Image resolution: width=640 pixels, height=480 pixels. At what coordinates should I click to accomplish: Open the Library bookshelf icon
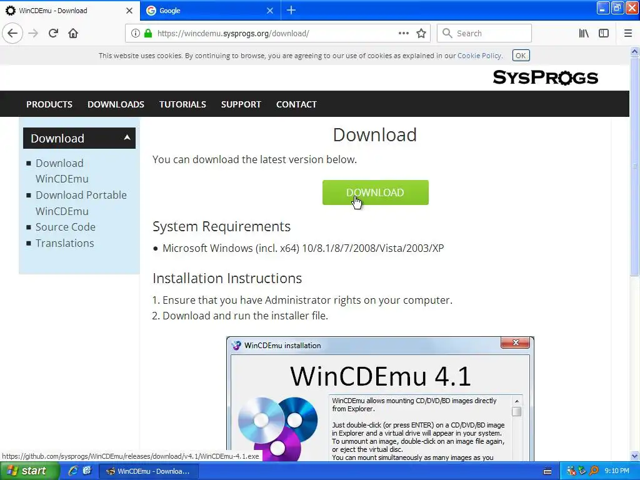click(584, 33)
